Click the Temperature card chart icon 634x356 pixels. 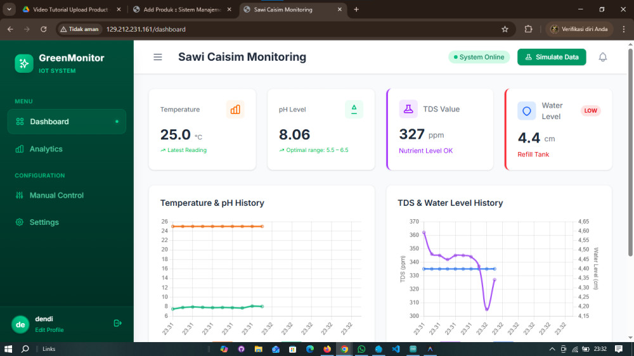tap(235, 110)
